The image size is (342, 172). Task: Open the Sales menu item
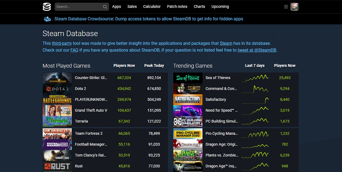[132, 7]
